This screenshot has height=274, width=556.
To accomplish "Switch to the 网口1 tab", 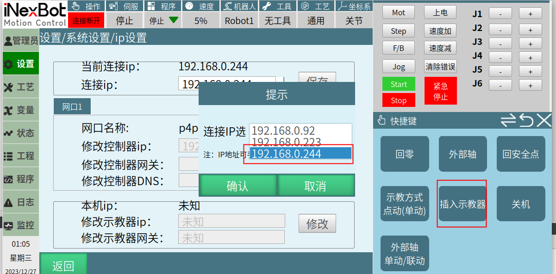I will coord(72,107).
